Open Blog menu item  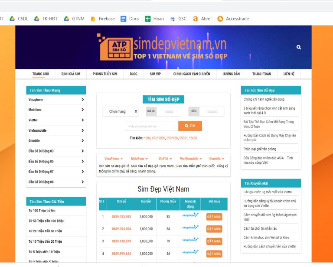click(x=134, y=74)
